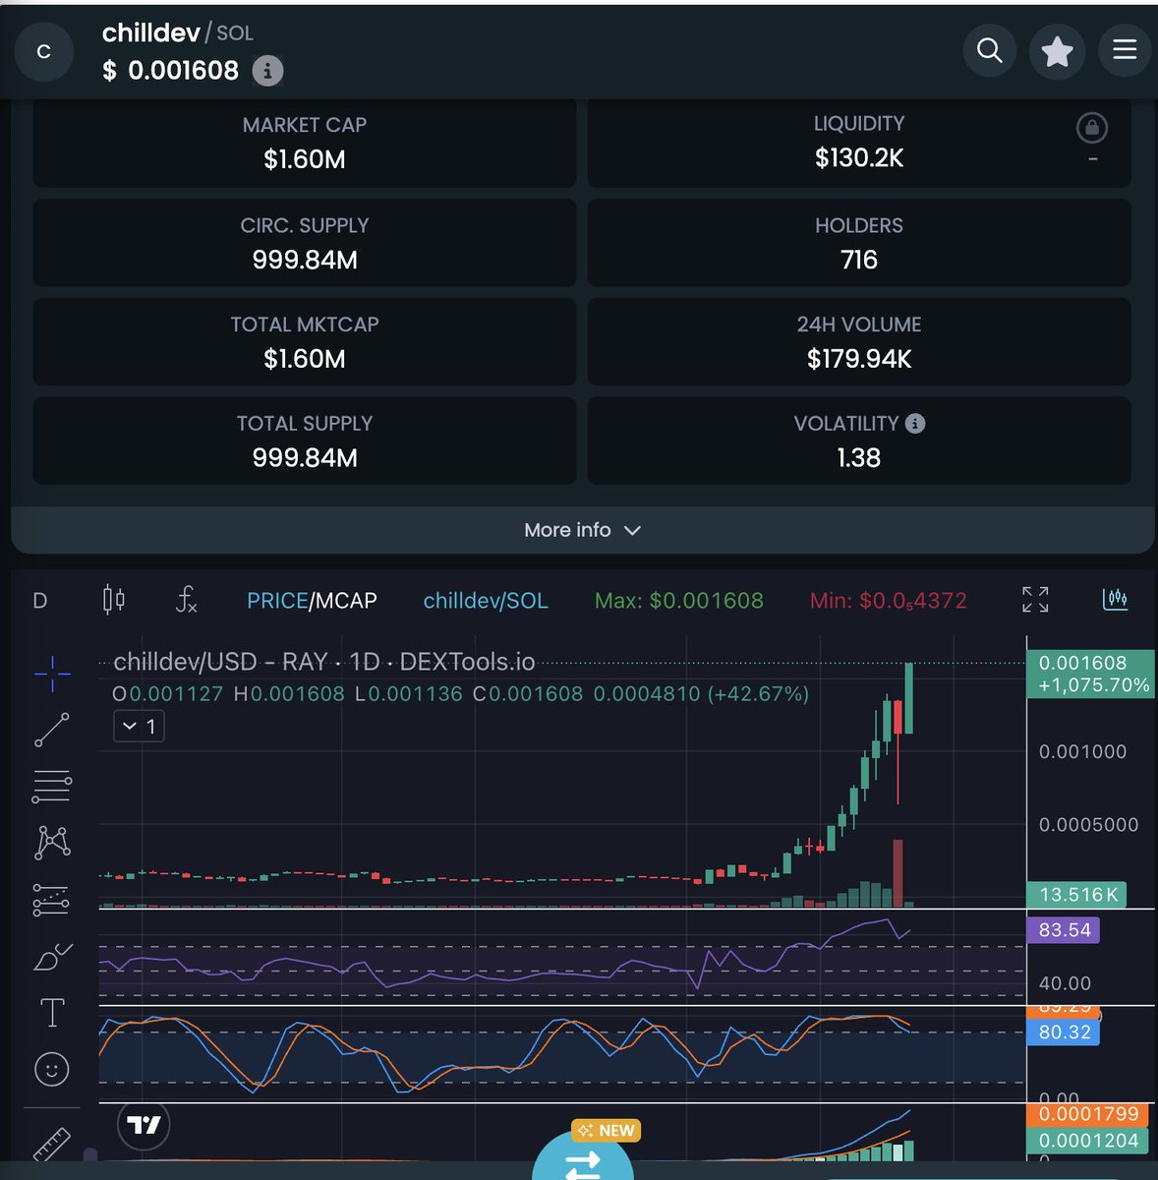Open the emoji icons tool
This screenshot has width=1158, height=1180.
[52, 1069]
